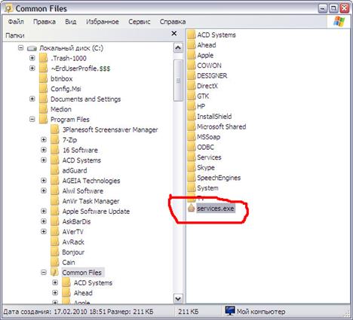Click the DESIGNER folder icon
The height and width of the screenshot is (320, 353).
click(192, 75)
